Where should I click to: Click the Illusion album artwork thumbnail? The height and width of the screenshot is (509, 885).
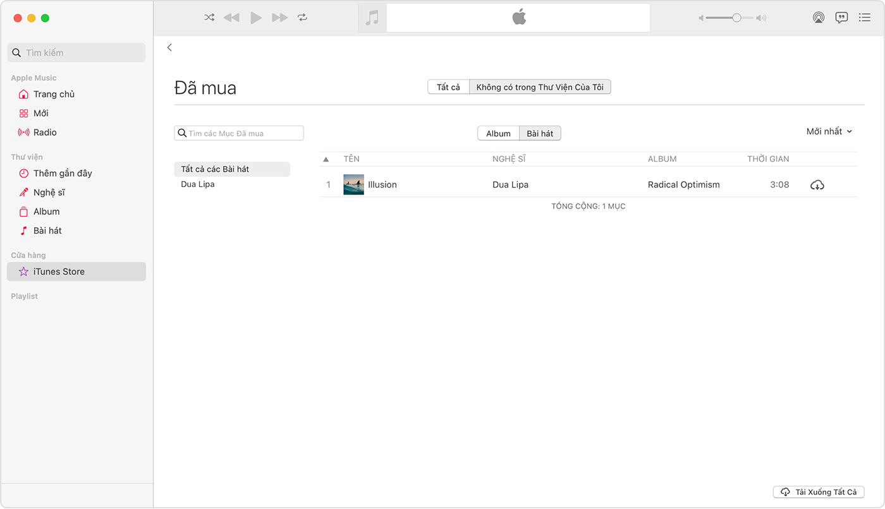coord(353,184)
